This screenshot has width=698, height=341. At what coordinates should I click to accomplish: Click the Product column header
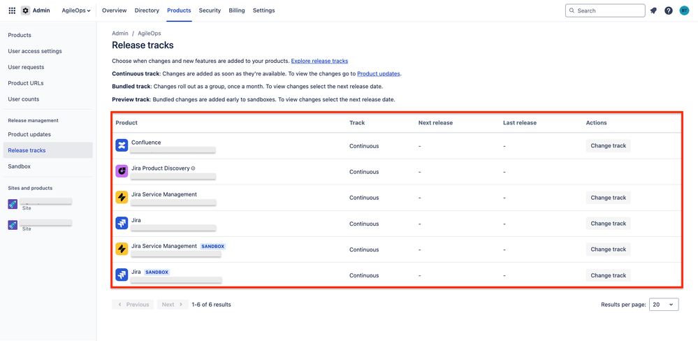coord(126,123)
